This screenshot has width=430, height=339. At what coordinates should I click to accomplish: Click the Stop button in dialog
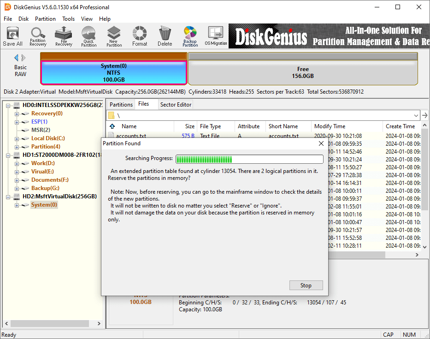point(306,285)
